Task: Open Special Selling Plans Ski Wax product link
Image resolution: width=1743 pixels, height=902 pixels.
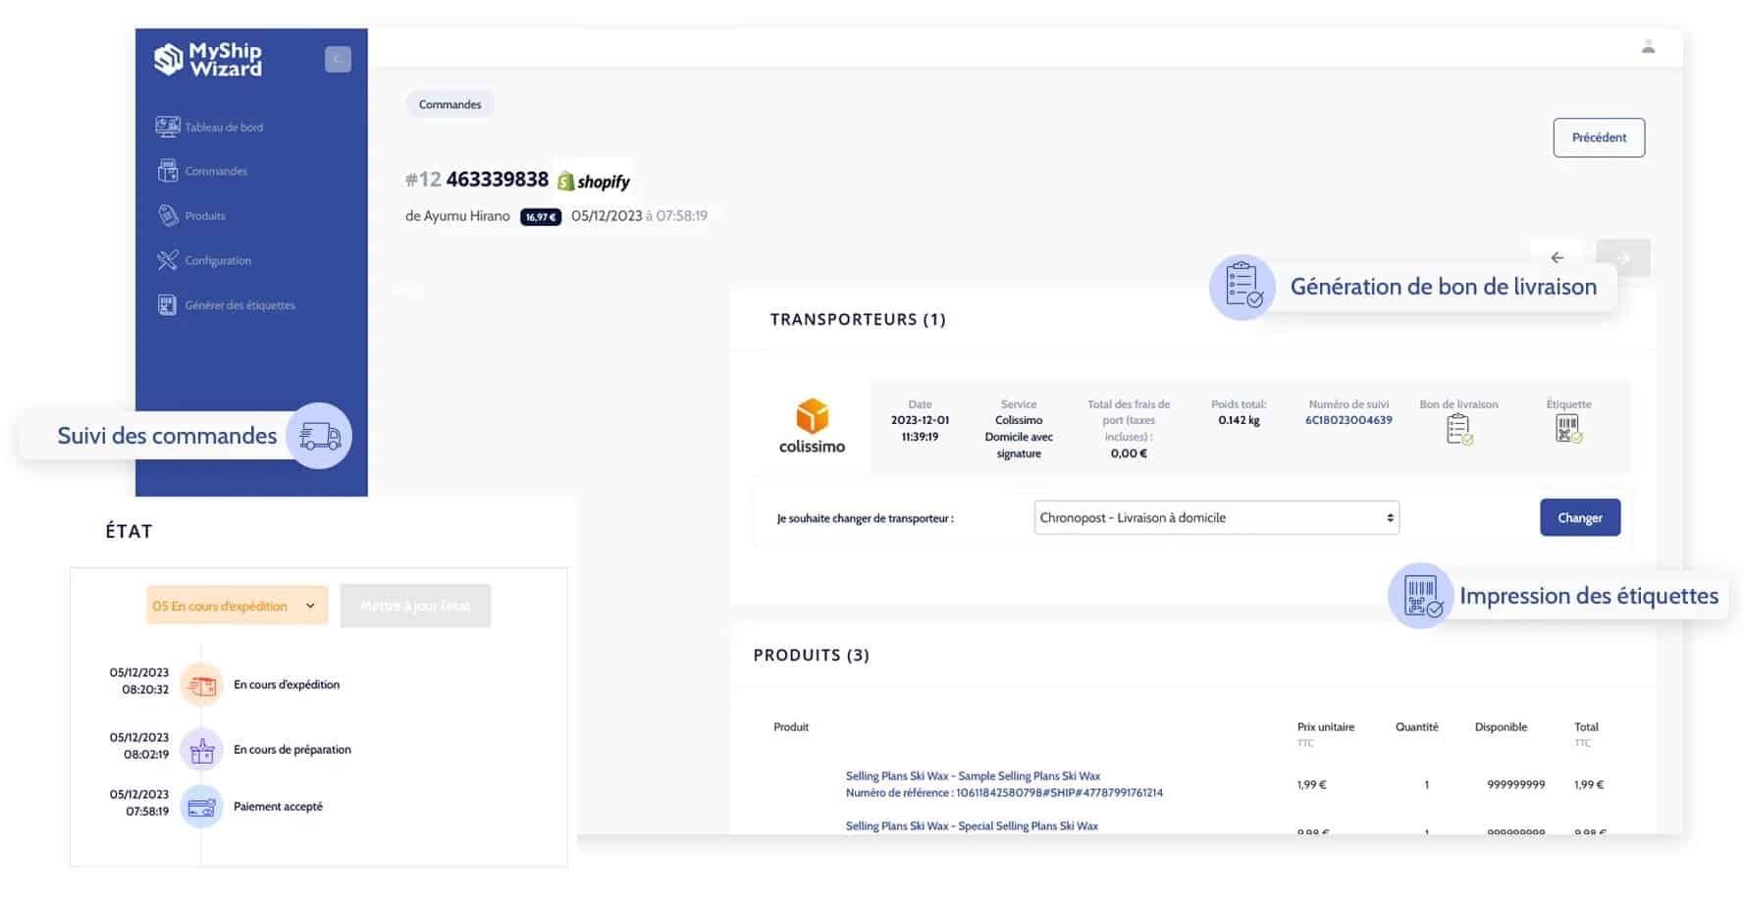Action: point(972,826)
